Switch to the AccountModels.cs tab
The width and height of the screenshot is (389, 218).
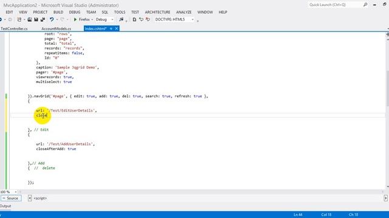[56, 28]
